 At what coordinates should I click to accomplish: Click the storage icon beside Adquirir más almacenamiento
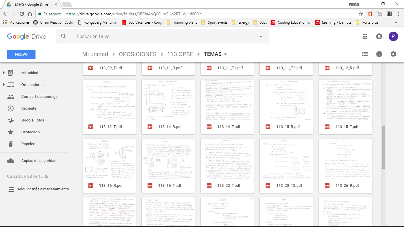coord(11,189)
